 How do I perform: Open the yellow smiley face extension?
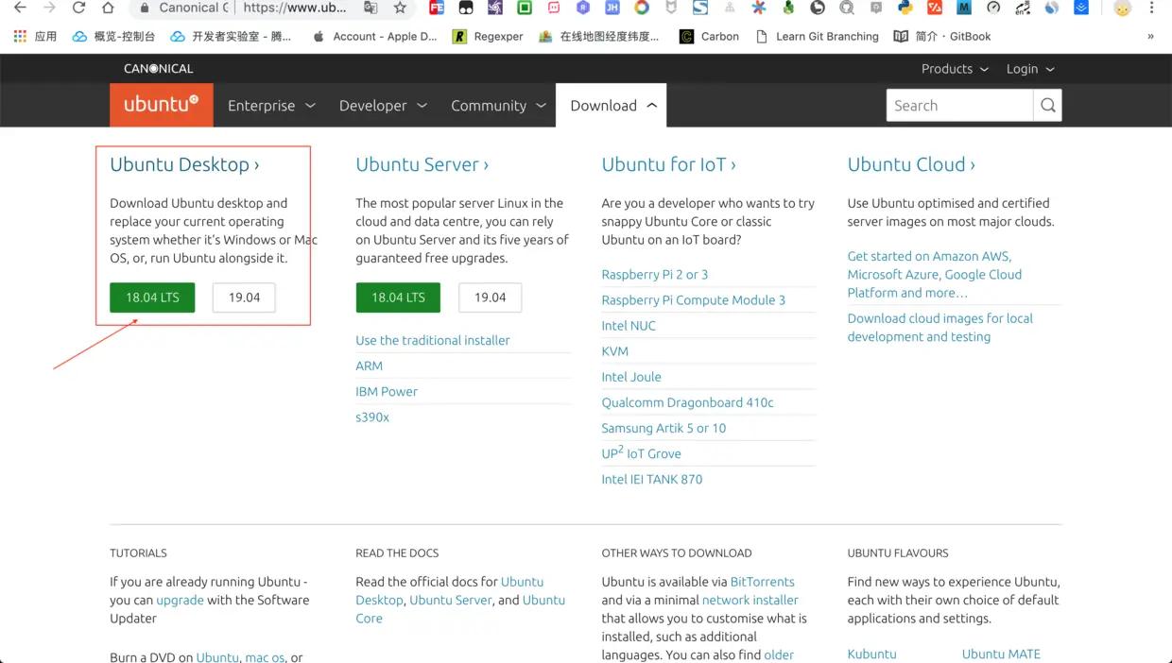1122,8
